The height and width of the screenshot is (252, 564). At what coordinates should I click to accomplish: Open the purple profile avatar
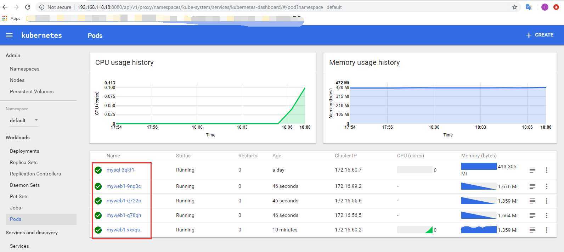(x=545, y=7)
